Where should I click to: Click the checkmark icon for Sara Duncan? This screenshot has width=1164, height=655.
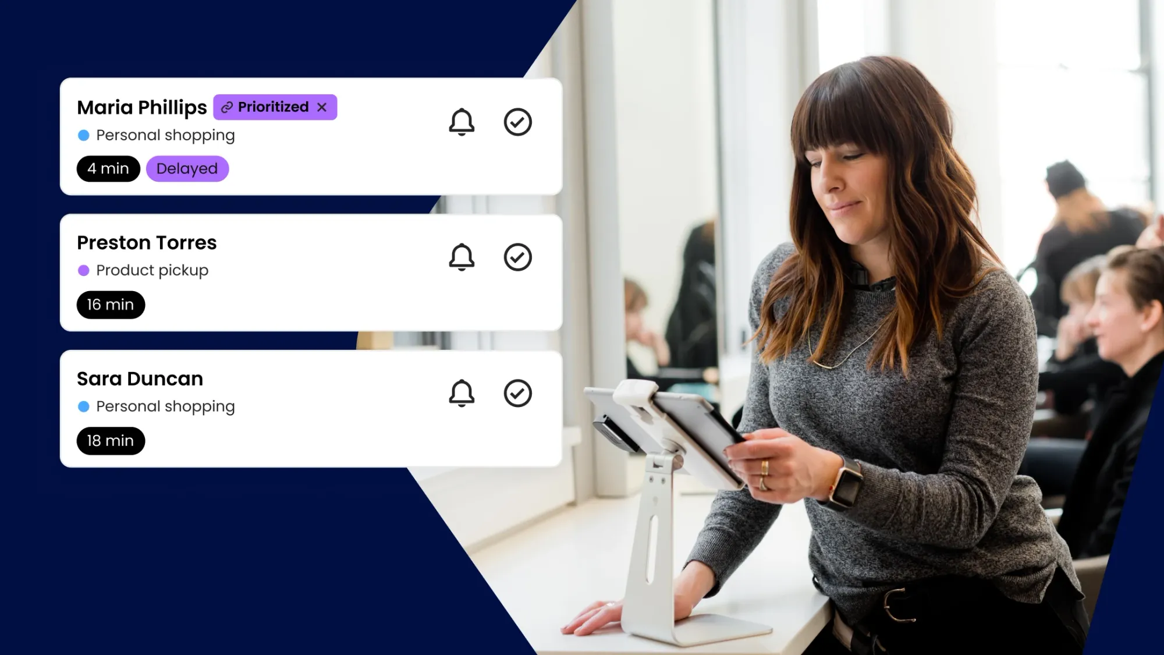pos(517,392)
